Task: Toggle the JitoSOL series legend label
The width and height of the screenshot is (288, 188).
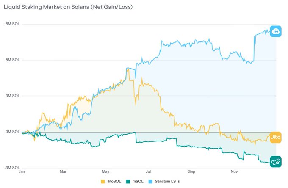Action: pos(114,182)
